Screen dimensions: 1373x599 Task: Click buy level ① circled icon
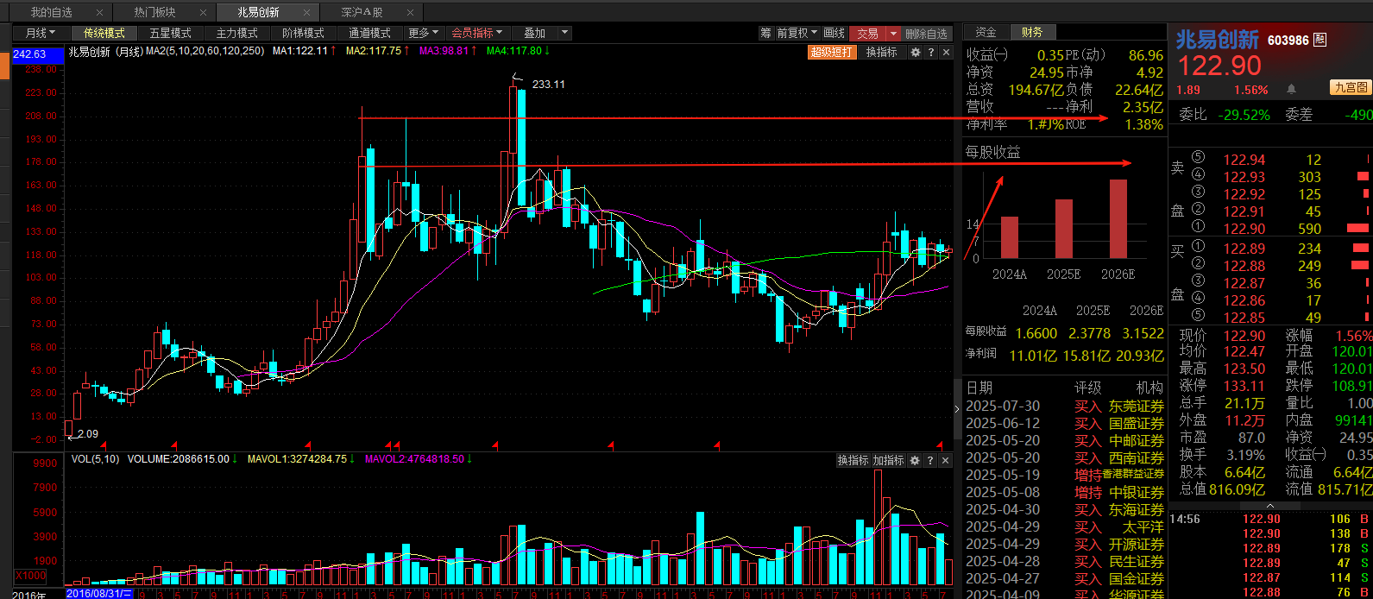(1197, 248)
